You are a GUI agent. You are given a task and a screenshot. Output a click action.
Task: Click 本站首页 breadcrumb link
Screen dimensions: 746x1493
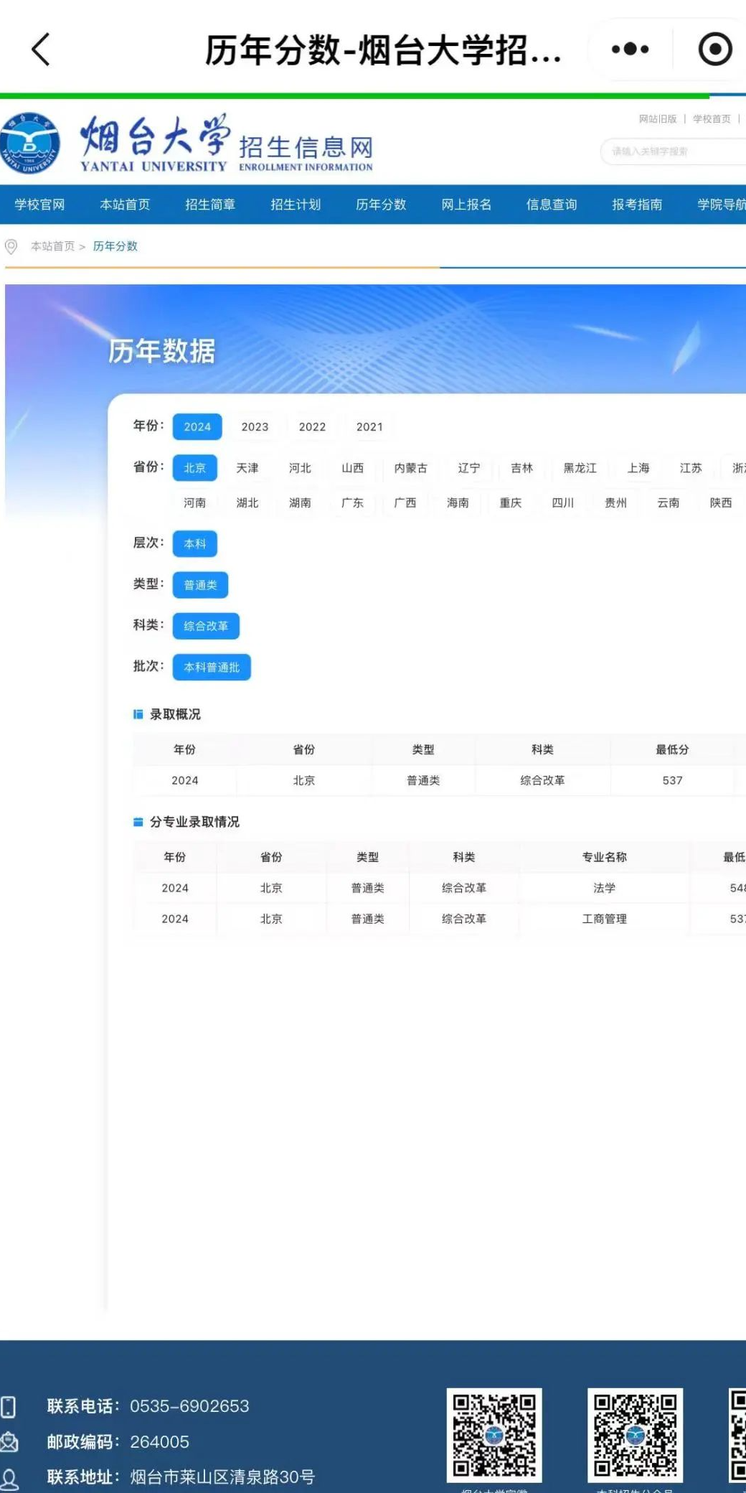(x=52, y=246)
